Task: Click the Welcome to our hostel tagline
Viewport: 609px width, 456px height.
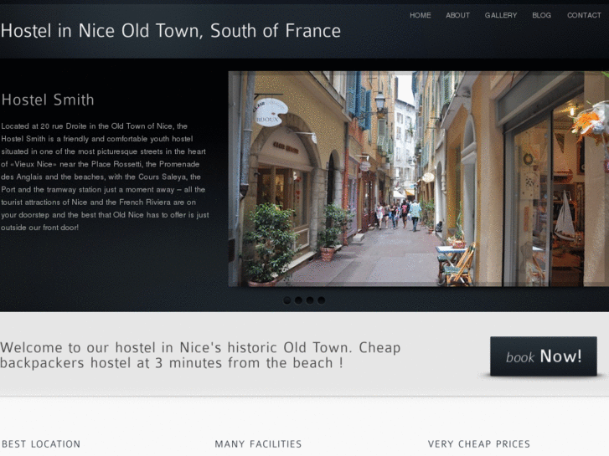Action: click(x=200, y=355)
